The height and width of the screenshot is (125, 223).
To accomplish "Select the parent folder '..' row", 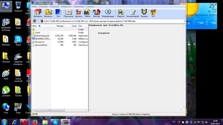I will pyautogui.click(x=60, y=30).
